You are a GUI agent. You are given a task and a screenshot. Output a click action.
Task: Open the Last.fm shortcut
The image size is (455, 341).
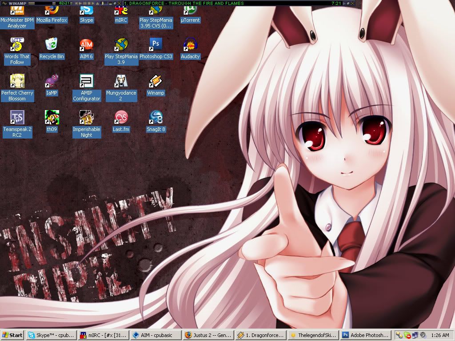(x=121, y=117)
